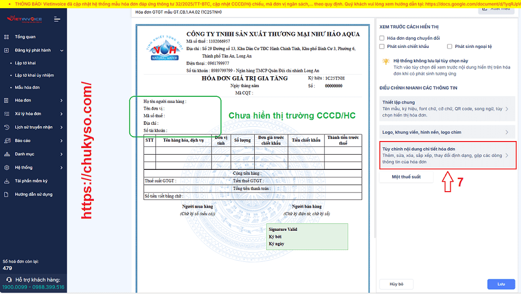The image size is (521, 294).
Task: Open Tùy chỉnh nội dung chi tiết hóa đơn
Action: [447, 155]
